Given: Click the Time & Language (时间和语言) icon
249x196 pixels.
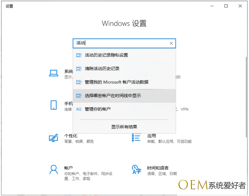Looking at the screenshot, I should click(136, 170).
